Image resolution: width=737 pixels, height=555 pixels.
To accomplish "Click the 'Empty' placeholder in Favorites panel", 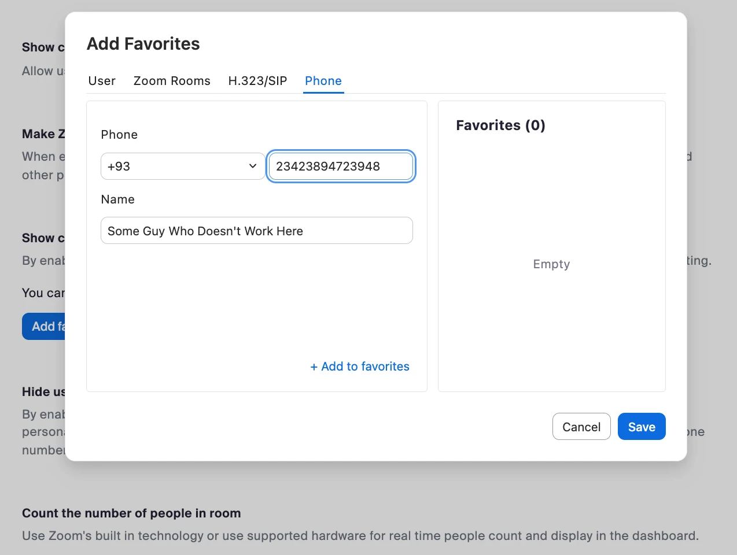I will click(x=551, y=264).
